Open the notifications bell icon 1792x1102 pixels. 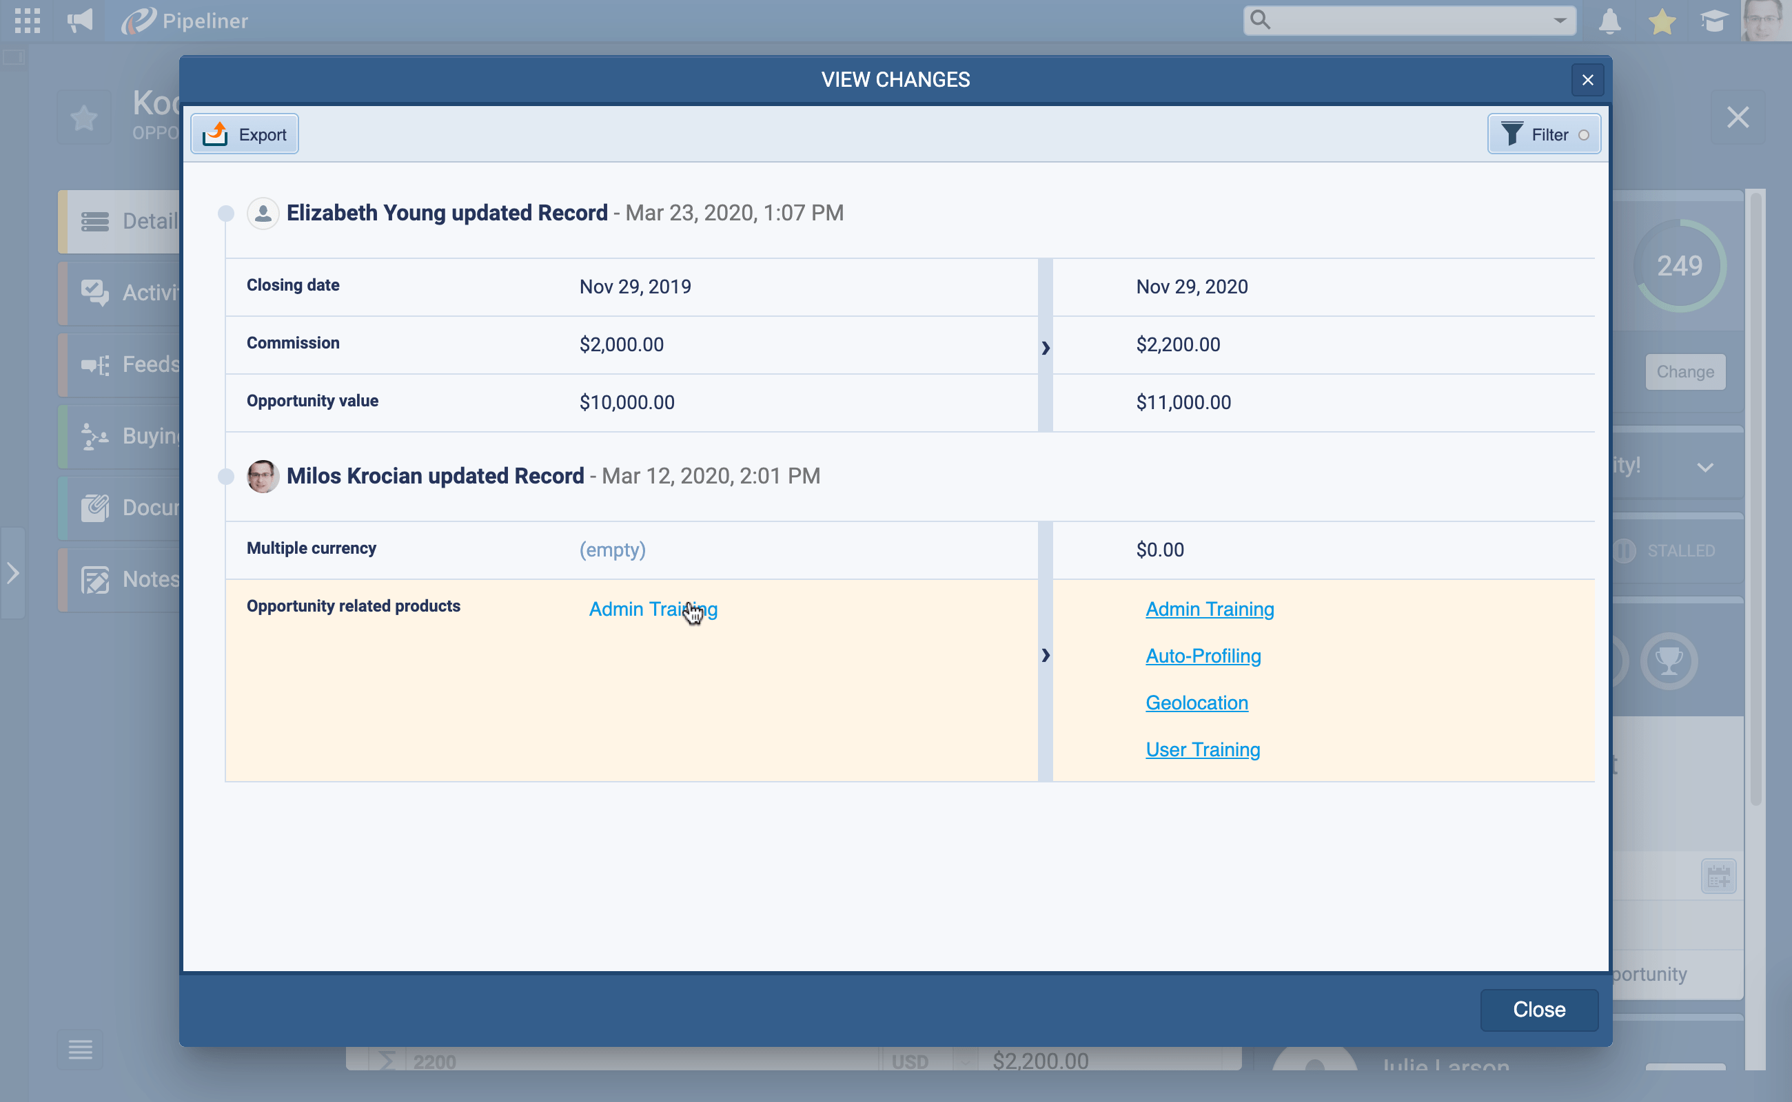[x=1609, y=21]
